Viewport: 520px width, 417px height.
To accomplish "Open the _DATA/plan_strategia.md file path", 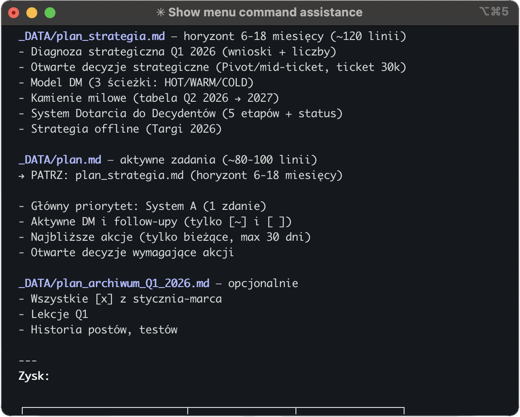I will click(x=92, y=36).
